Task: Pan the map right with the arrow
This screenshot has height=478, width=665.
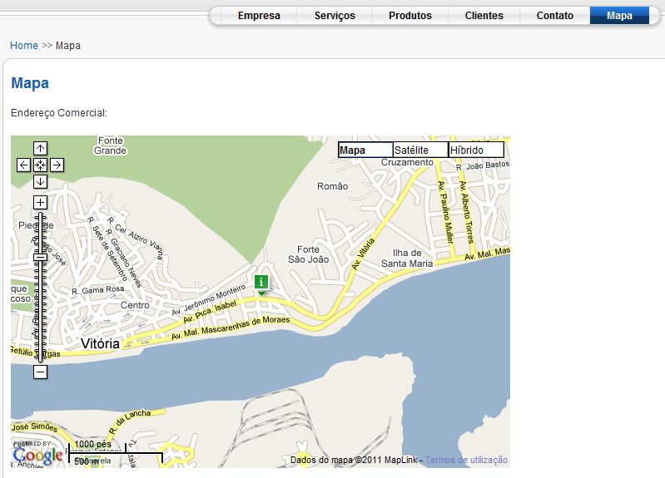Action: click(x=57, y=165)
